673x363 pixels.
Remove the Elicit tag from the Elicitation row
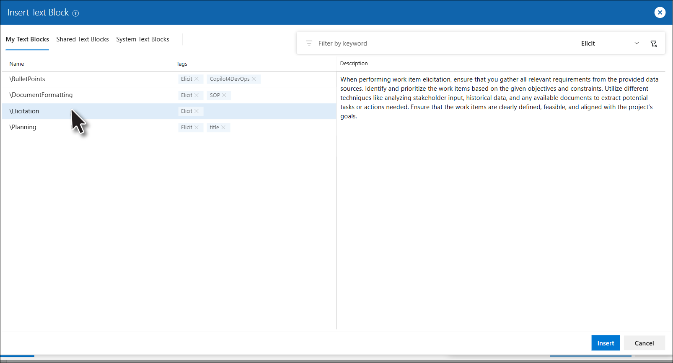coord(197,111)
